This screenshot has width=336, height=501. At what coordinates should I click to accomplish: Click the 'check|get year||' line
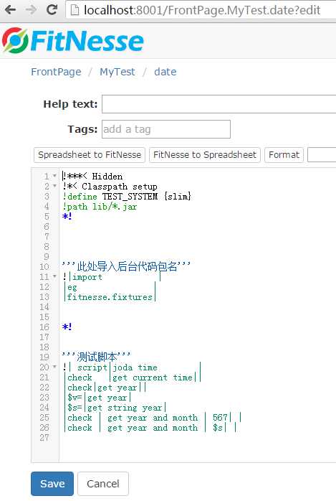[106, 388]
